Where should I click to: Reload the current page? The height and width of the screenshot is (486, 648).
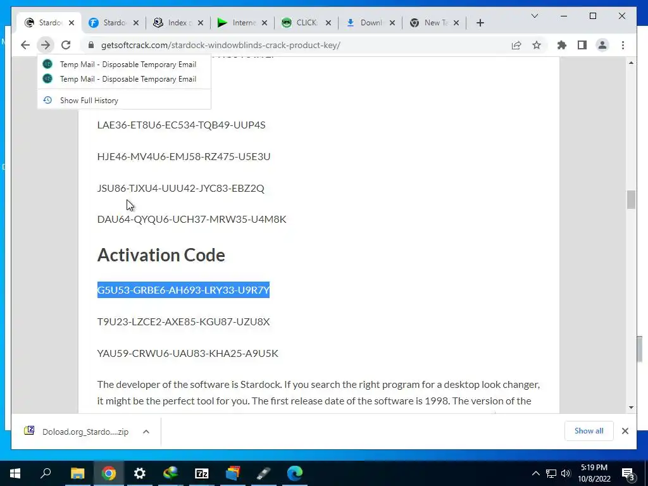(x=66, y=45)
